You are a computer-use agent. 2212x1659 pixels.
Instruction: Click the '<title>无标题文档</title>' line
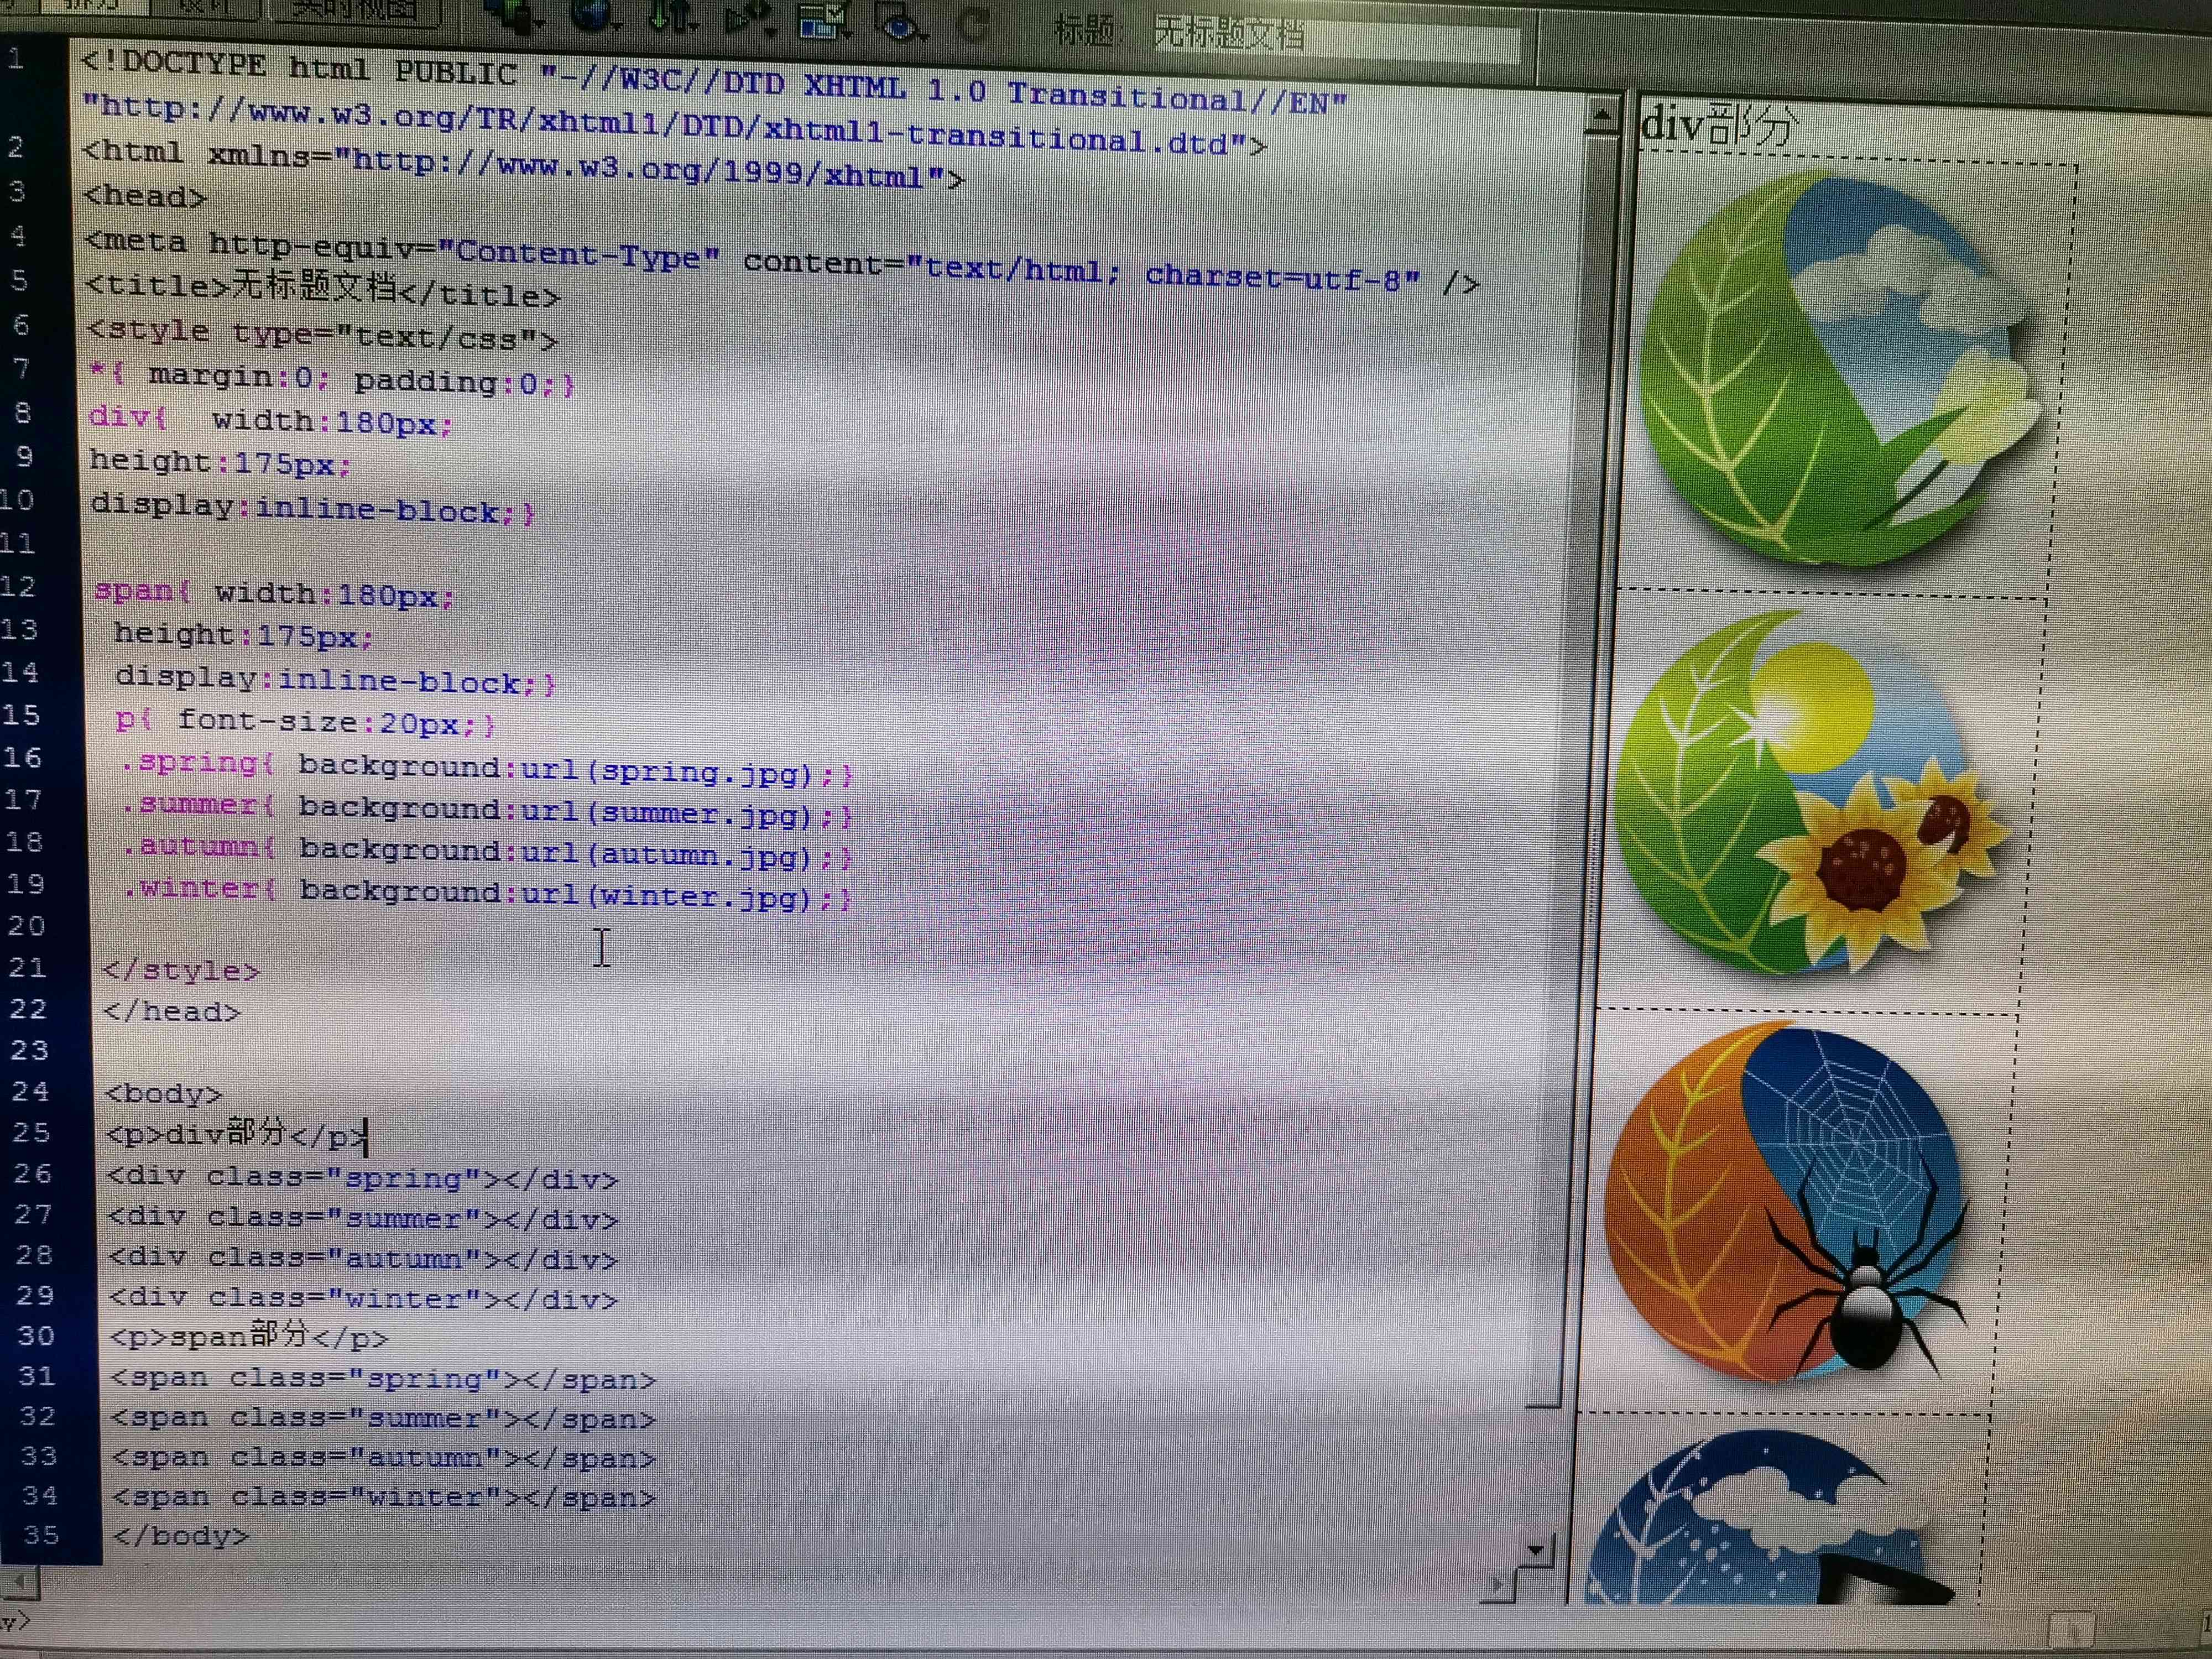(x=322, y=290)
